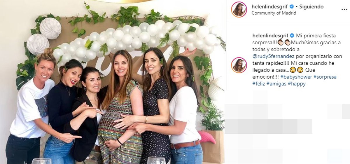Open the three-dot more options menu

pyautogui.click(x=344, y=9)
